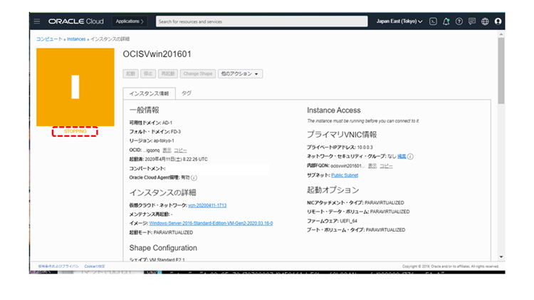This screenshot has height=300, width=534.
Task: Open the Cloud Shell icon
Action: [x=433, y=21]
